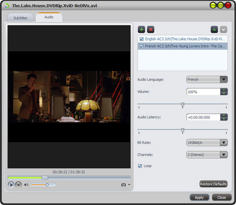Toggle the Loop checkbox
Image resolution: width=236 pixels, height=205 pixels.
(x=140, y=166)
